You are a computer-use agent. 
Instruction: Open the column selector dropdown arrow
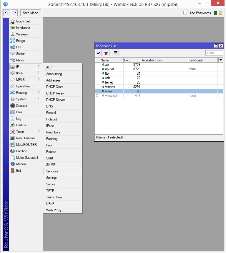tap(221, 60)
